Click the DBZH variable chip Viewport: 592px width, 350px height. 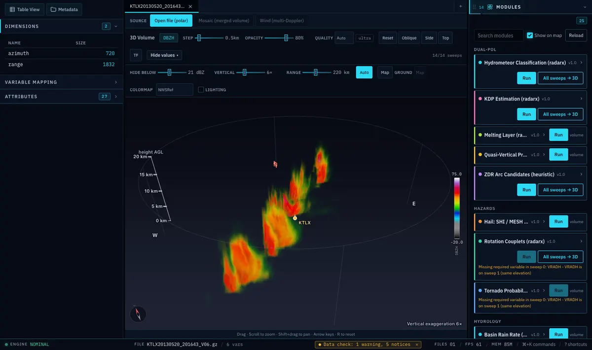168,38
